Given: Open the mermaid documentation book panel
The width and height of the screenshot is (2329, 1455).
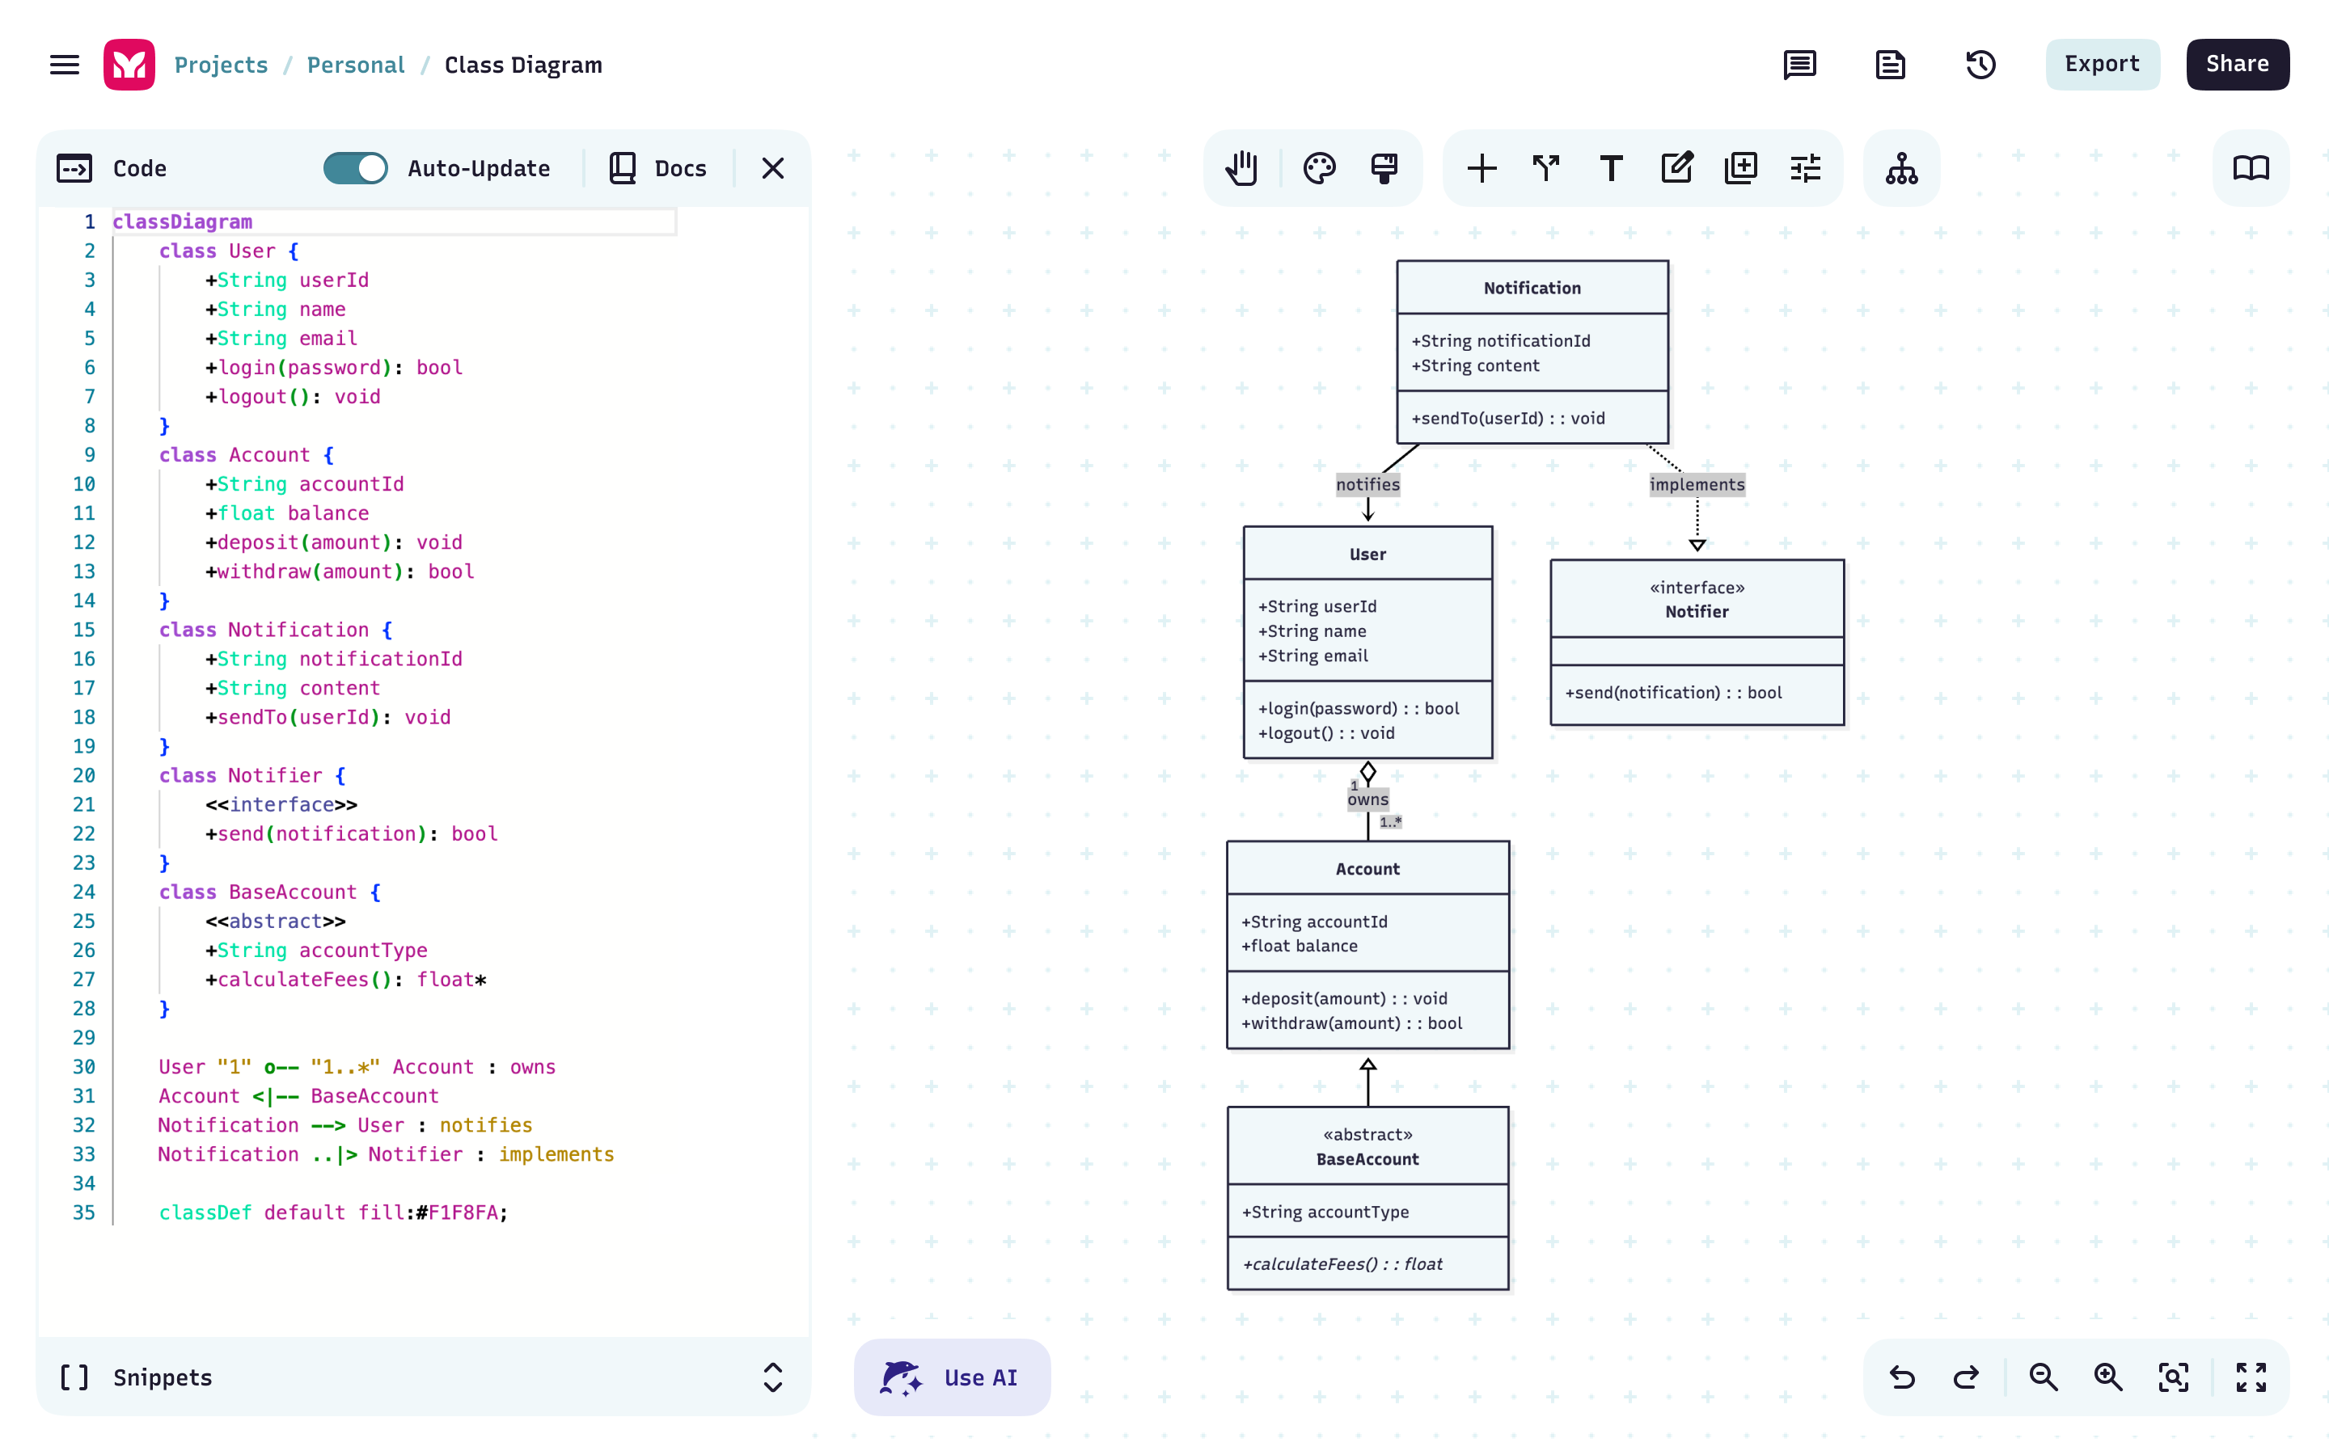Looking at the screenshot, I should tap(2251, 167).
